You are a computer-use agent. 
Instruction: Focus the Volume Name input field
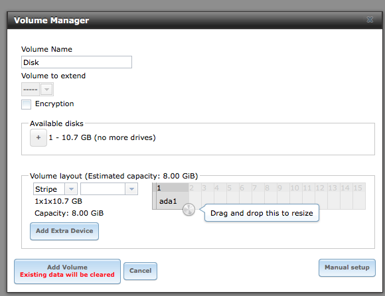76,62
